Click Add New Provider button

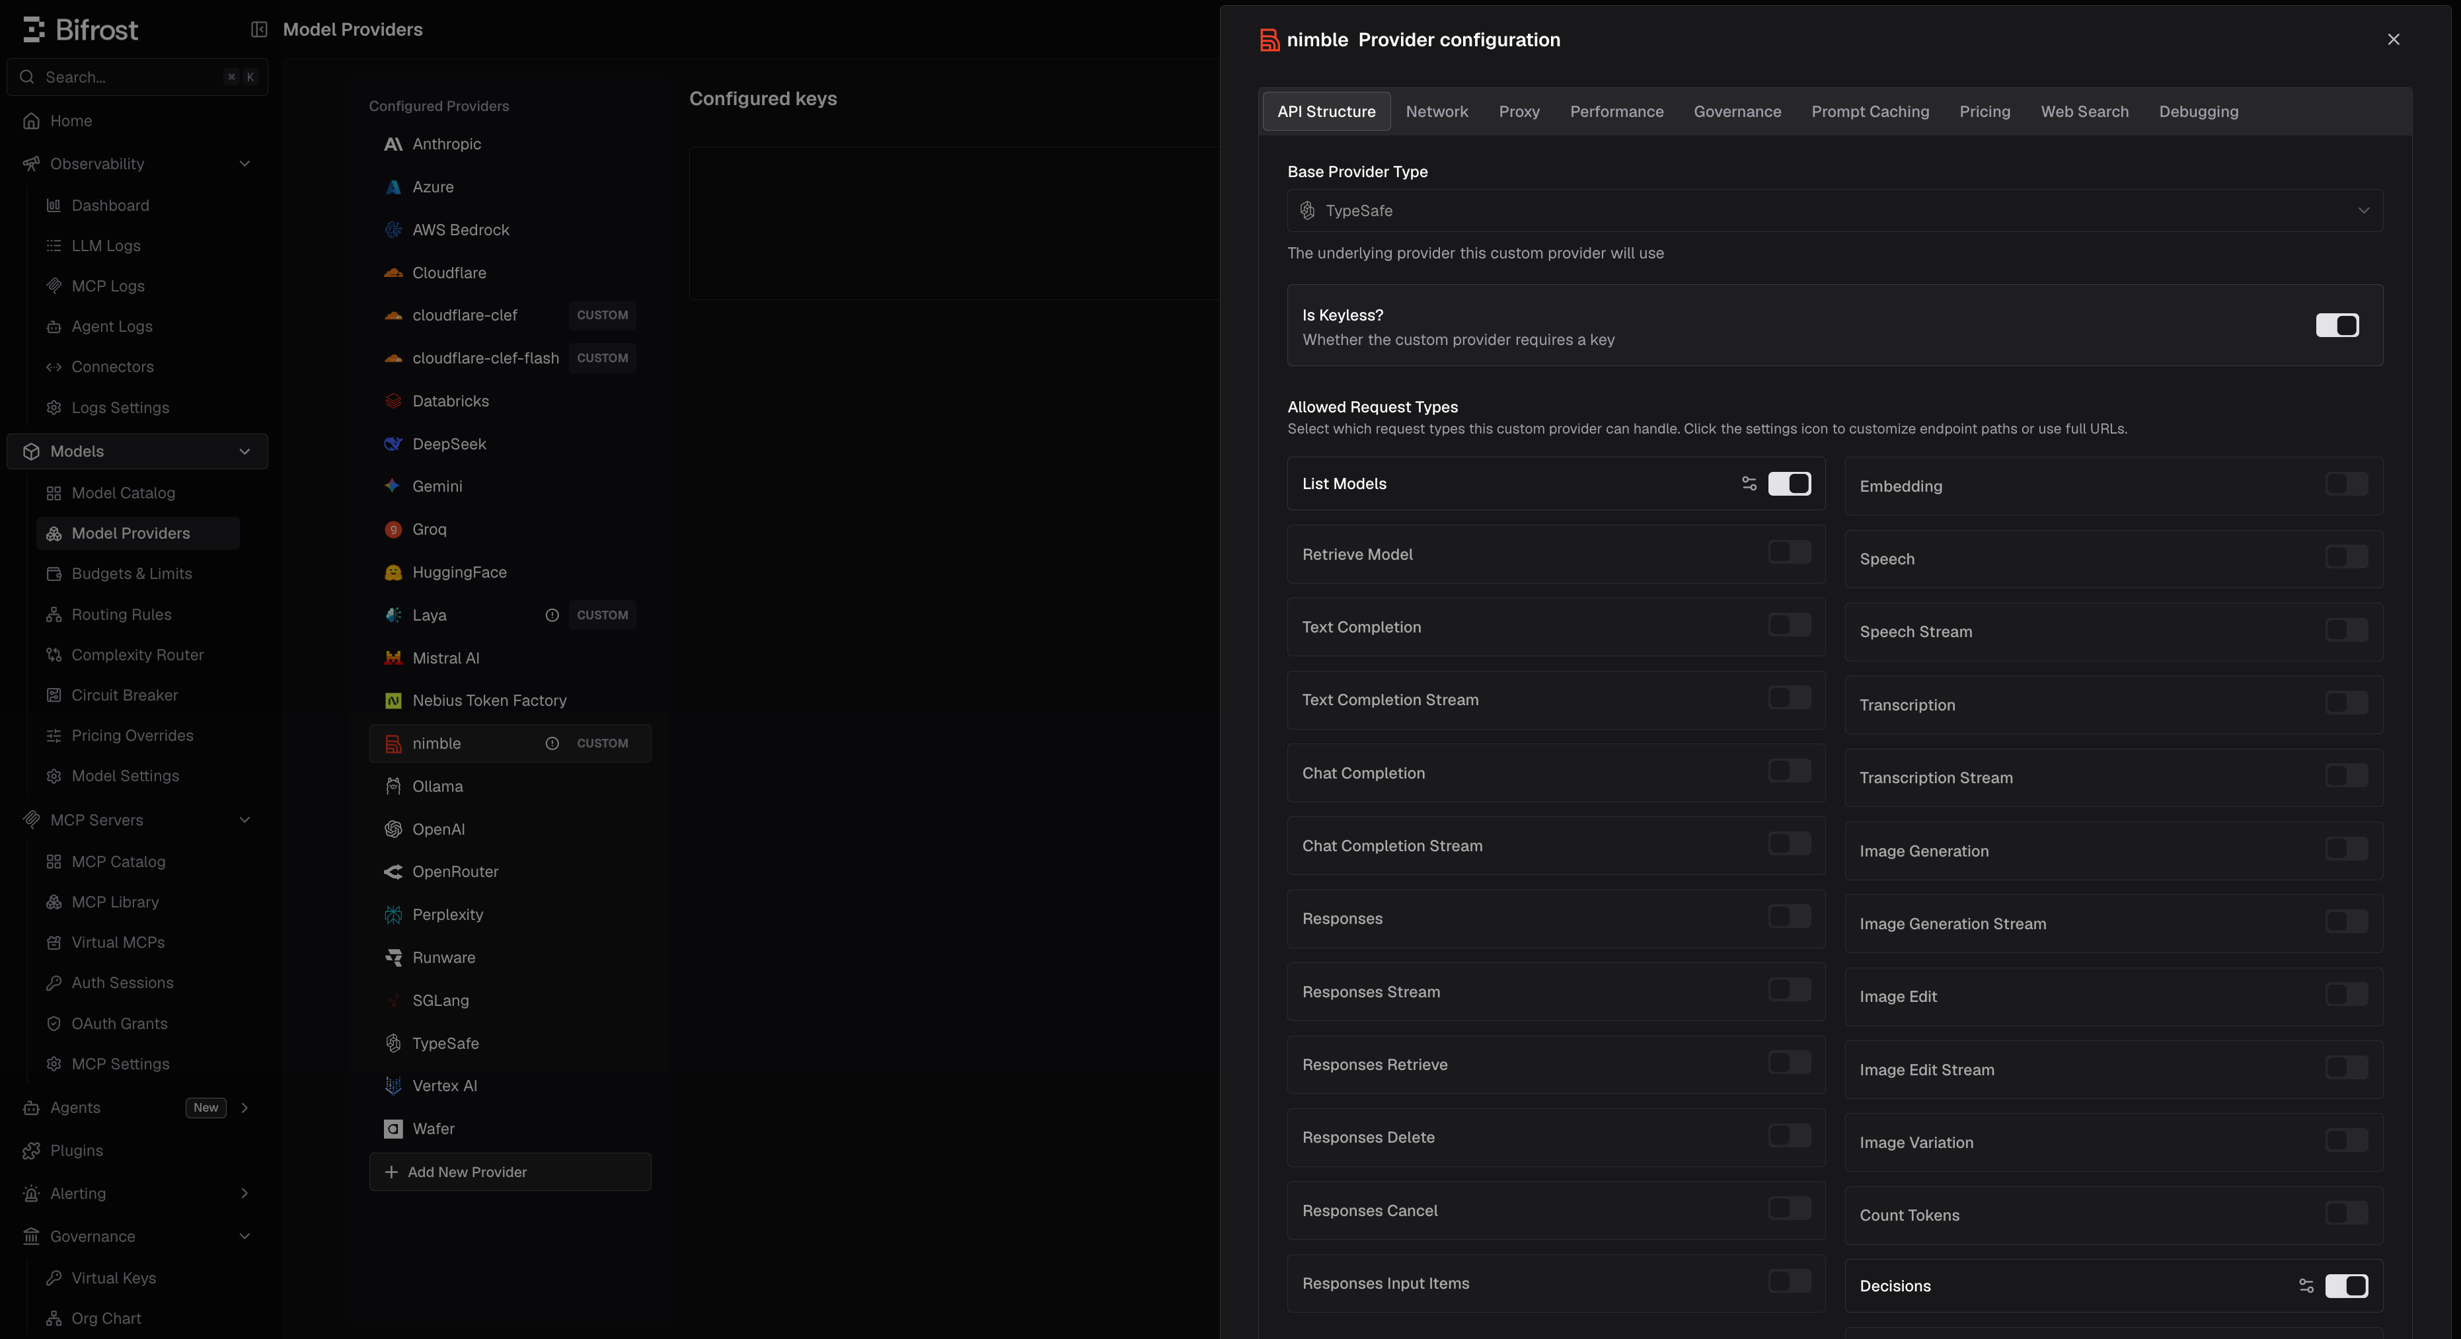pos(510,1172)
